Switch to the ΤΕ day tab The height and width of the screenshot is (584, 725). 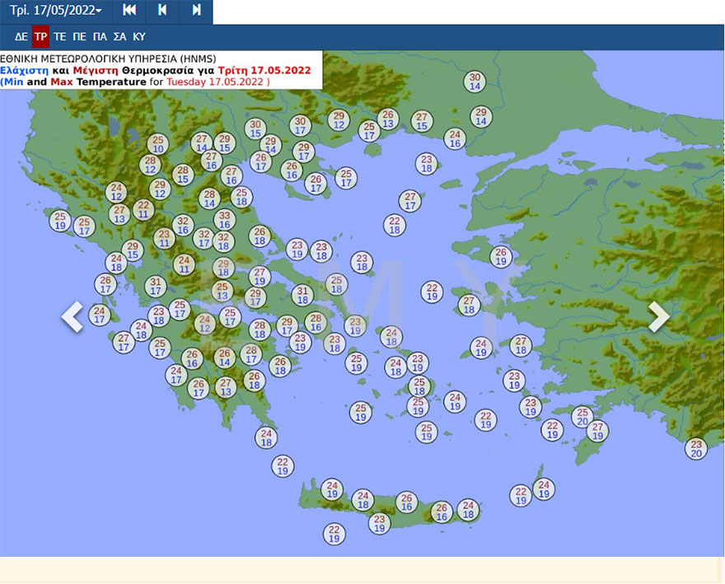(60, 36)
